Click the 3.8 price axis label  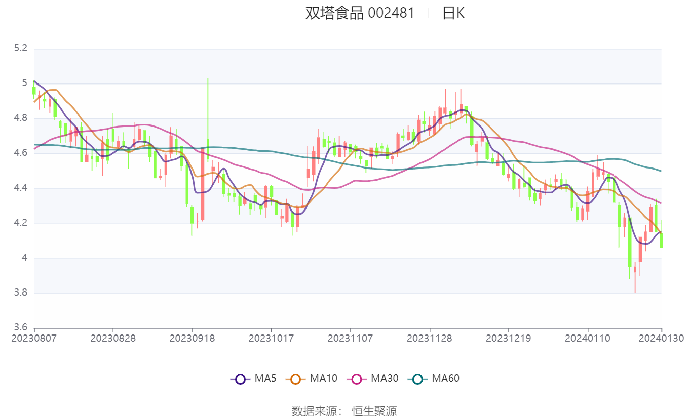(x=20, y=293)
